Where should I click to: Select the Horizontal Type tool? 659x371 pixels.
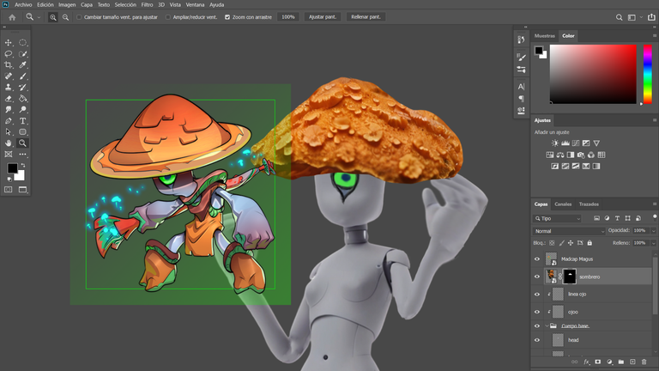[22, 121]
